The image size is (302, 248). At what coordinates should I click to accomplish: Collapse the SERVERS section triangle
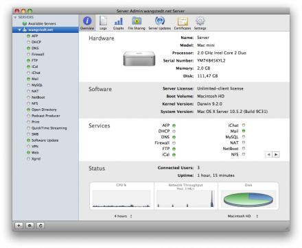click(15, 17)
